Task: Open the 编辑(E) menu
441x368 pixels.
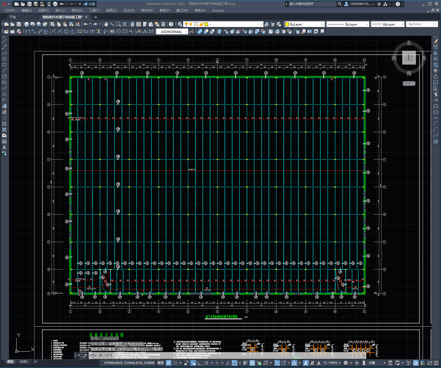Action: pyautogui.click(x=27, y=10)
